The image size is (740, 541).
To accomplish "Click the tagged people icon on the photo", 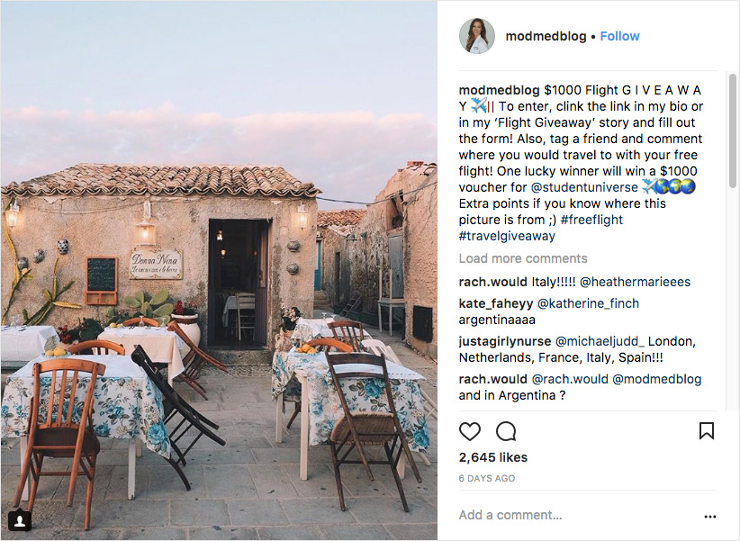I will 19,520.
